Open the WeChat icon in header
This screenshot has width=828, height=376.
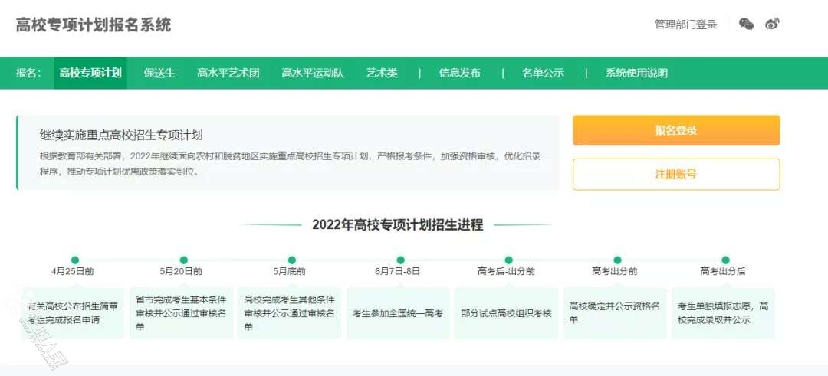pos(746,24)
